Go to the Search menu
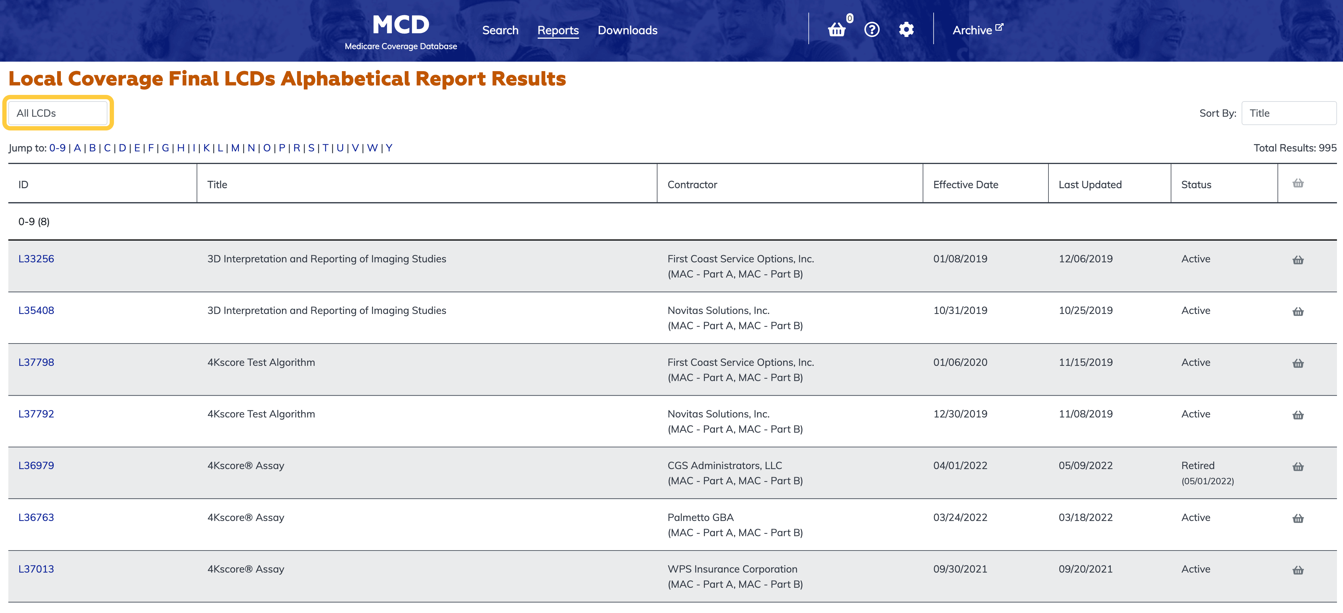This screenshot has height=613, width=1343. point(500,30)
